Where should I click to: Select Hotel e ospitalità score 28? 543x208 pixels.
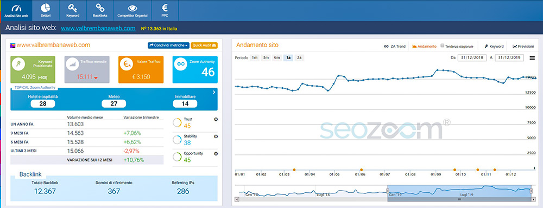[43, 103]
